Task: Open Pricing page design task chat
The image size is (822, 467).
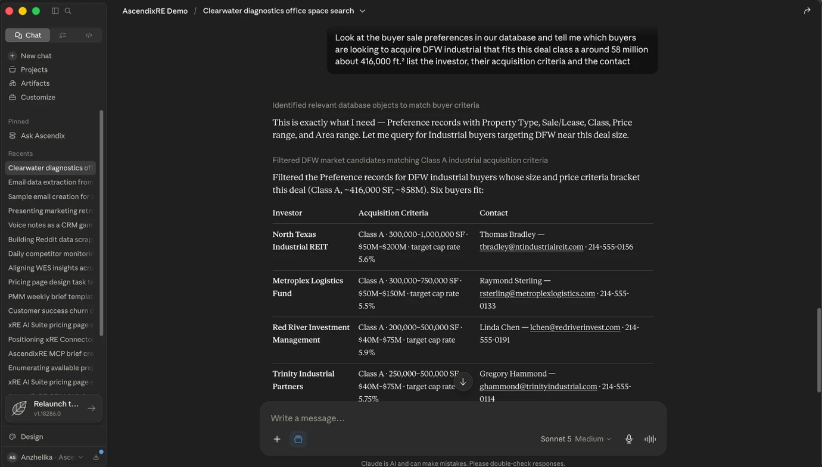Action: coord(51,282)
